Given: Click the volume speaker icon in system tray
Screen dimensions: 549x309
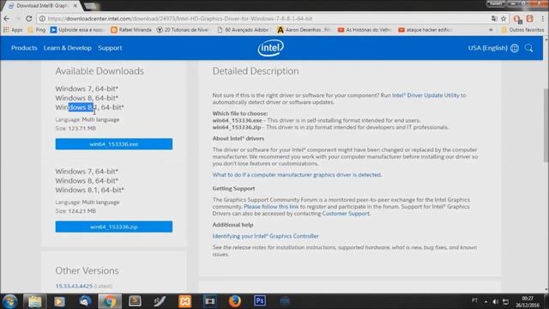Looking at the screenshot, I should (495, 301).
